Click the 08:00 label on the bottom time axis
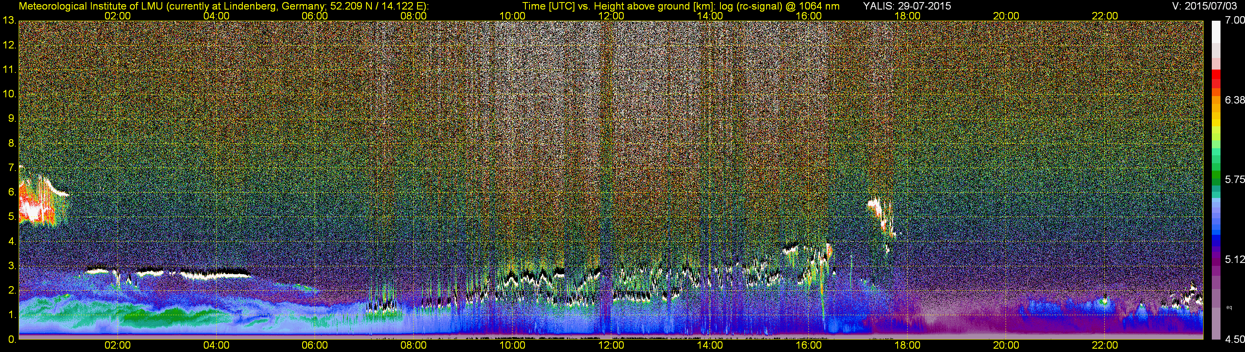Screen dimensions: 1245x352 414,345
